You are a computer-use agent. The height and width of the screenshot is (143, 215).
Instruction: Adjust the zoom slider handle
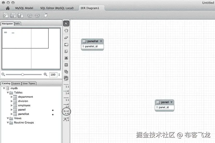pos(22,74)
